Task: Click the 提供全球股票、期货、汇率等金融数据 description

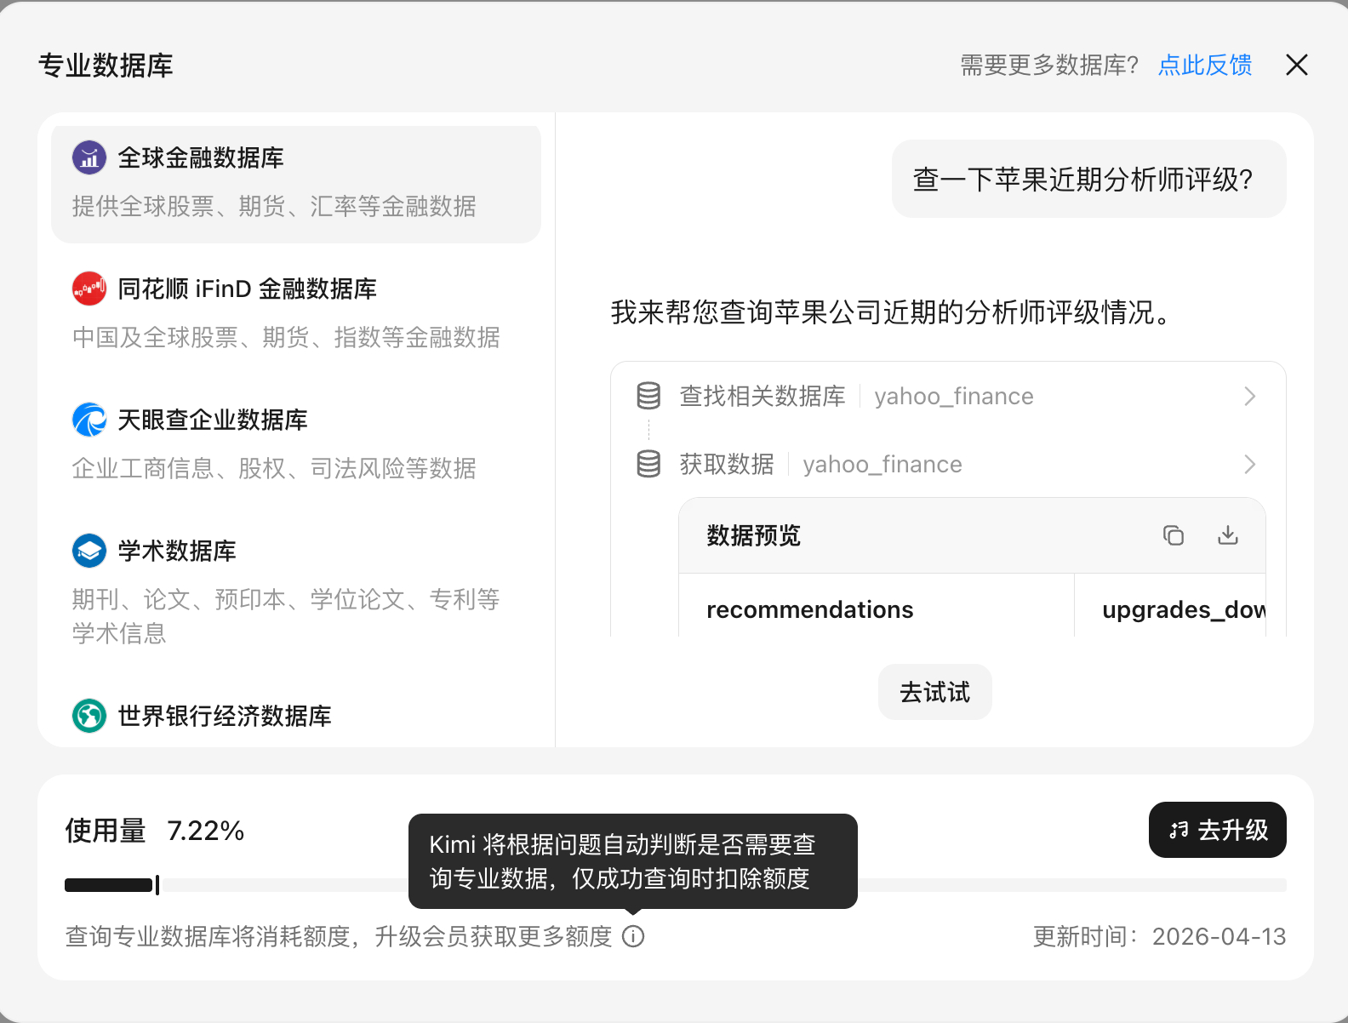Action: tap(274, 206)
